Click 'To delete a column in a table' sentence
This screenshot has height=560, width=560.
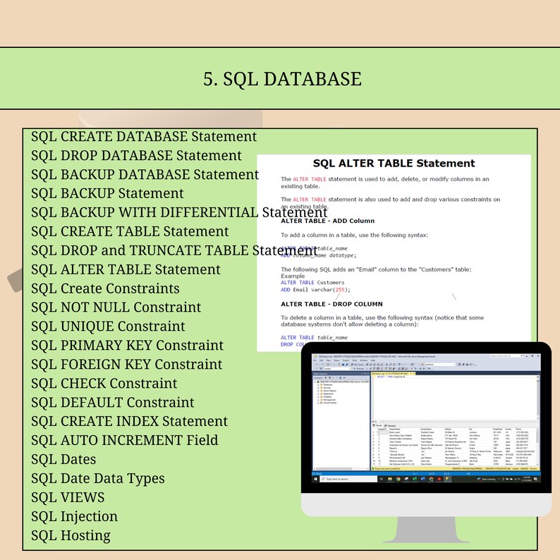click(382, 321)
